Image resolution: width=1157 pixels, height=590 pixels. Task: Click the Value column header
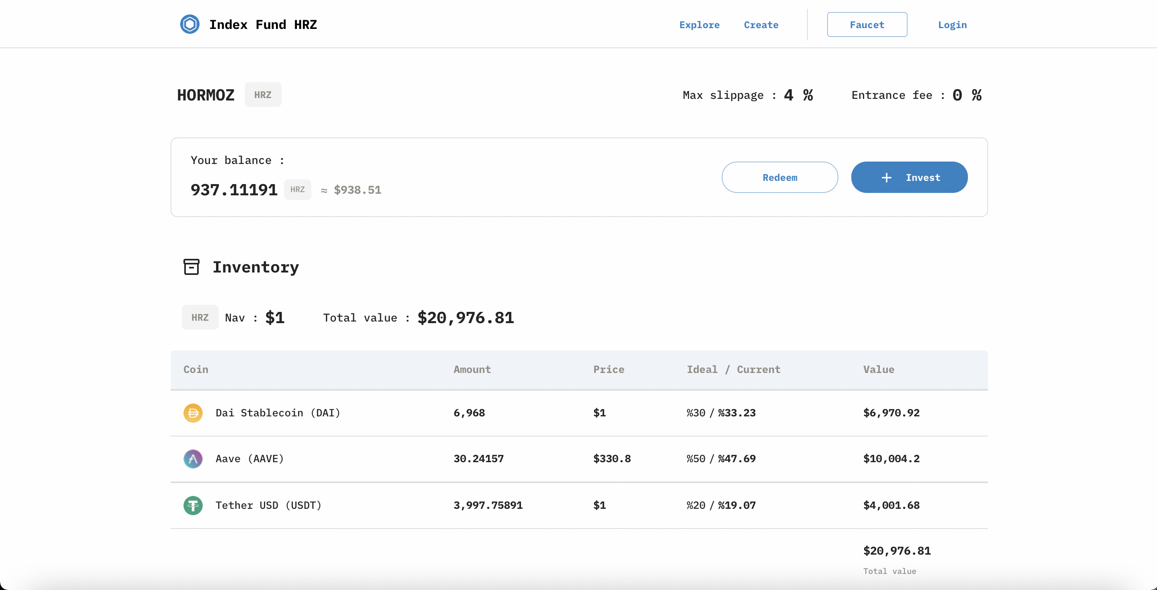pyautogui.click(x=879, y=369)
